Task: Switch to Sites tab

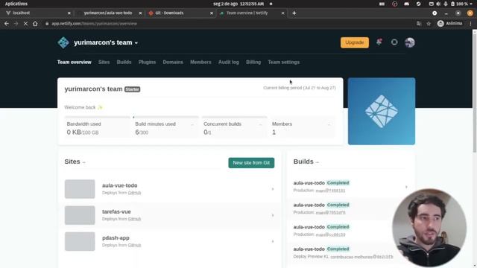Action: click(104, 62)
